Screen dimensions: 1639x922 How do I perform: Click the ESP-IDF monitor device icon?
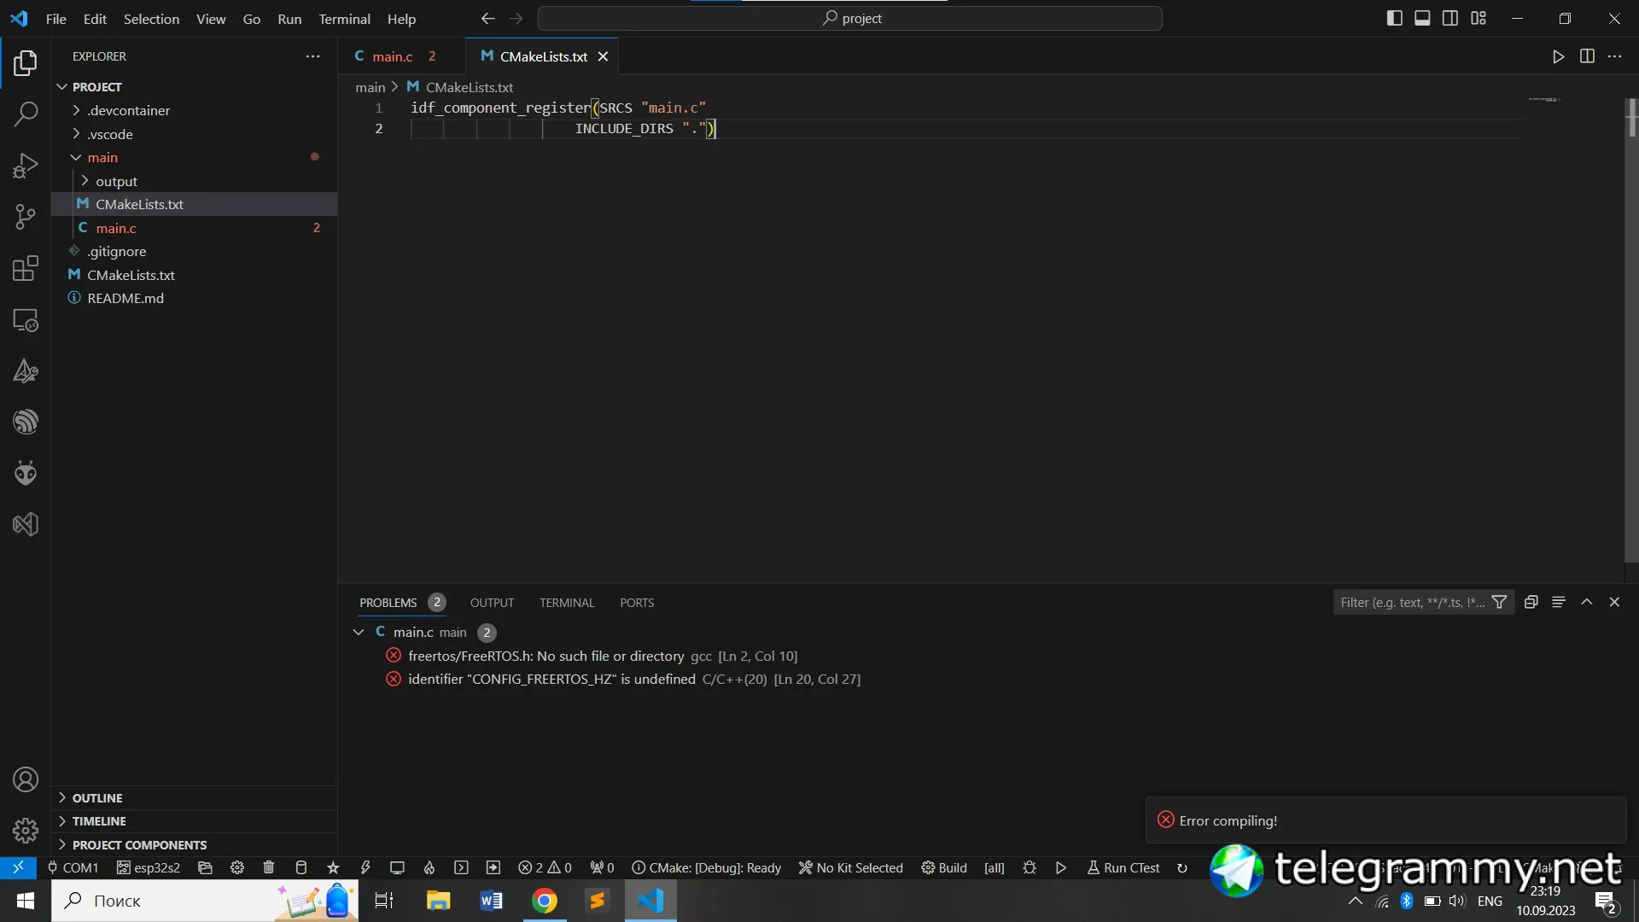[x=397, y=867]
